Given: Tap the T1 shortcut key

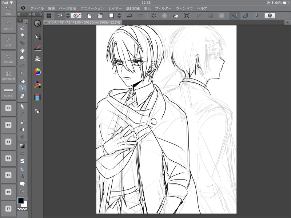Looking at the screenshot, I should point(8,109).
